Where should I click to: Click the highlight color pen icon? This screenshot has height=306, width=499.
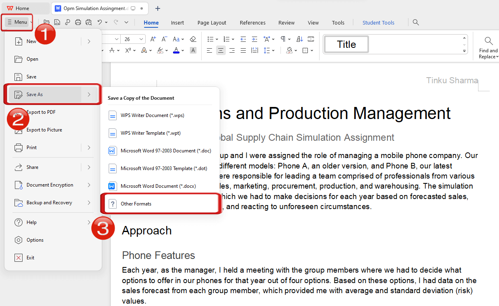160,50
